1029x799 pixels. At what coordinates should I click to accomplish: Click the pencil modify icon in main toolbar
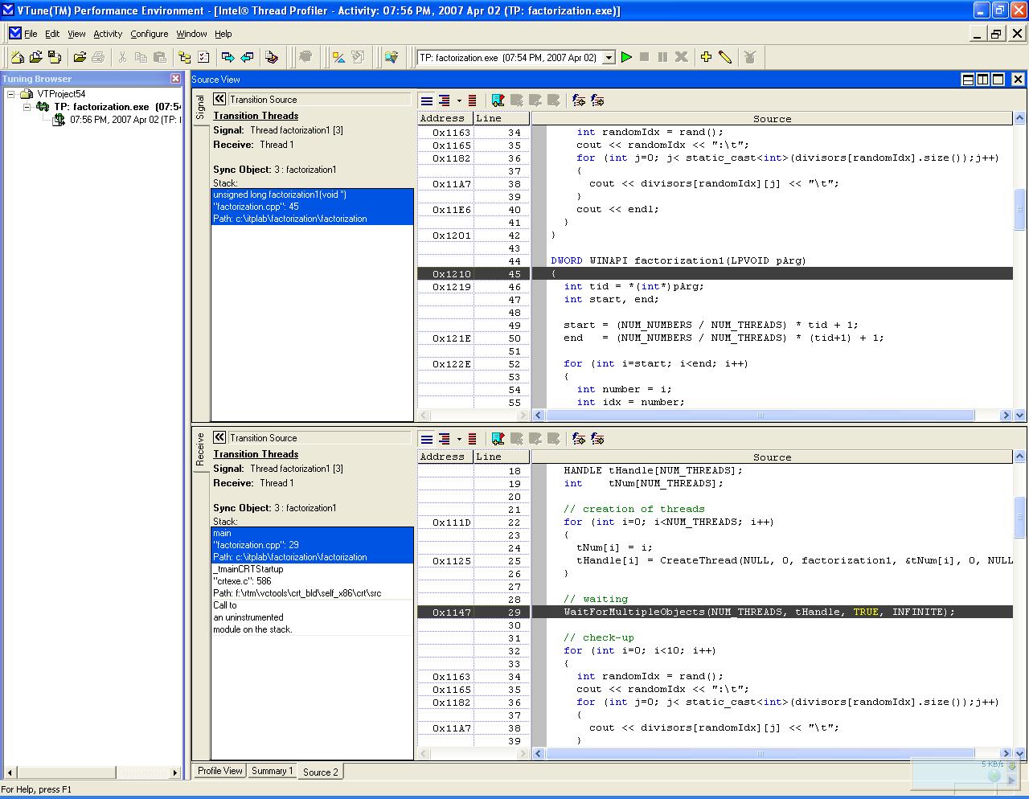[725, 57]
